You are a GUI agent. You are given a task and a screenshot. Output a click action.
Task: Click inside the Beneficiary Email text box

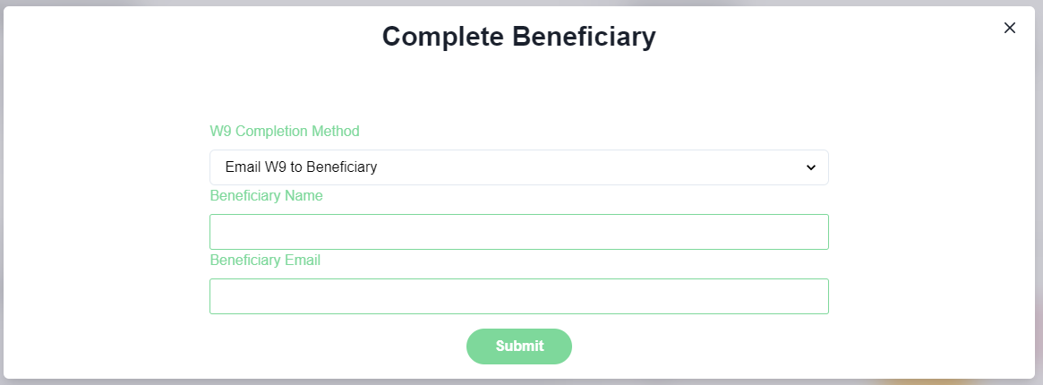tap(518, 296)
